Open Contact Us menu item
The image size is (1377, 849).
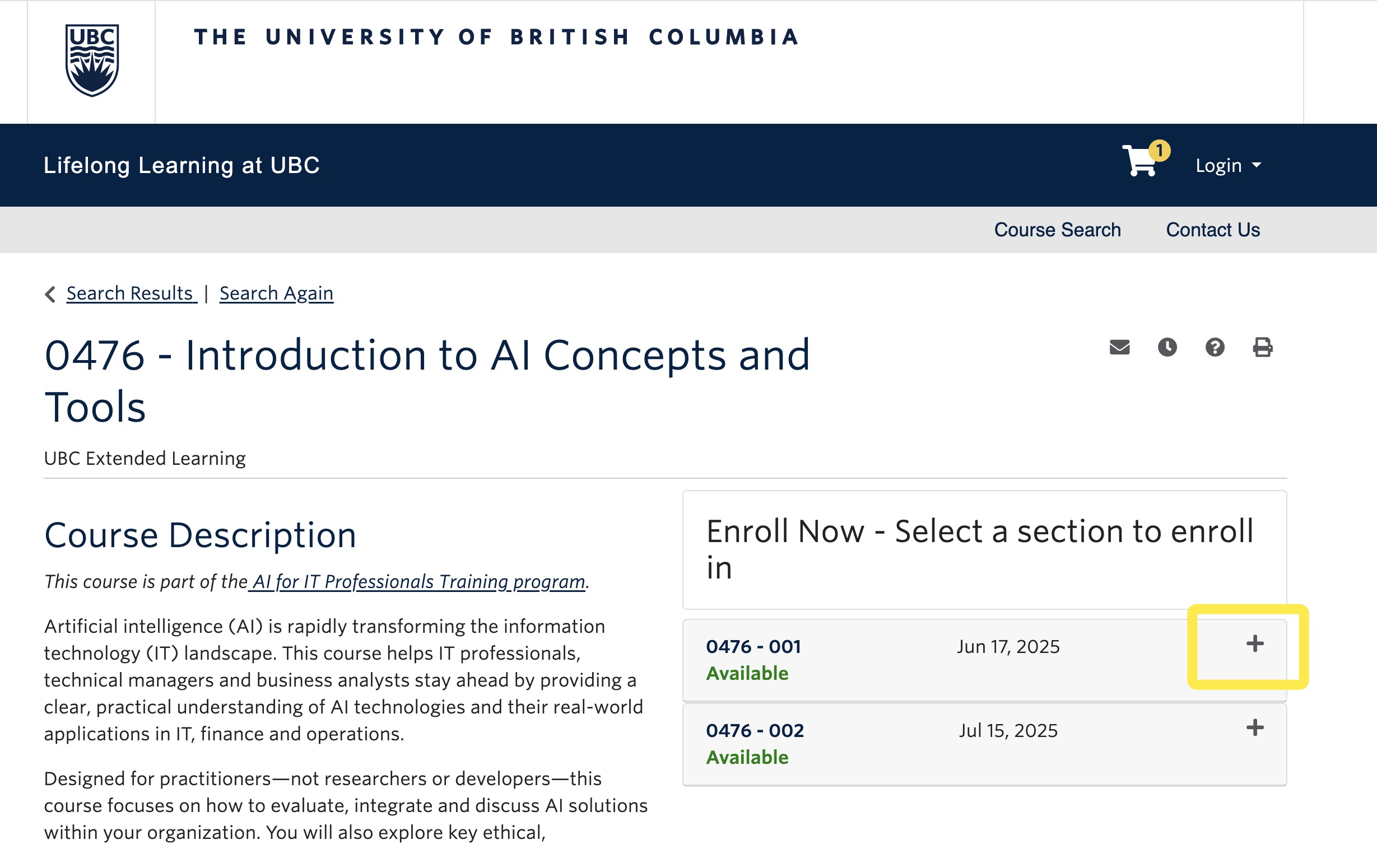(1213, 230)
